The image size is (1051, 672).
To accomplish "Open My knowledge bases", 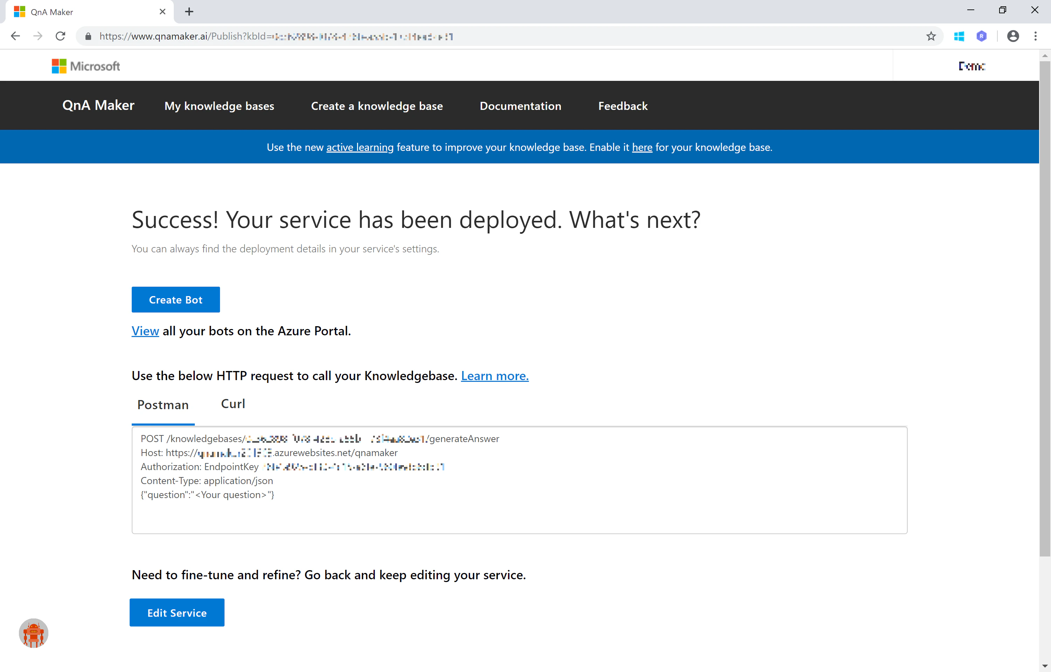I will pyautogui.click(x=219, y=106).
